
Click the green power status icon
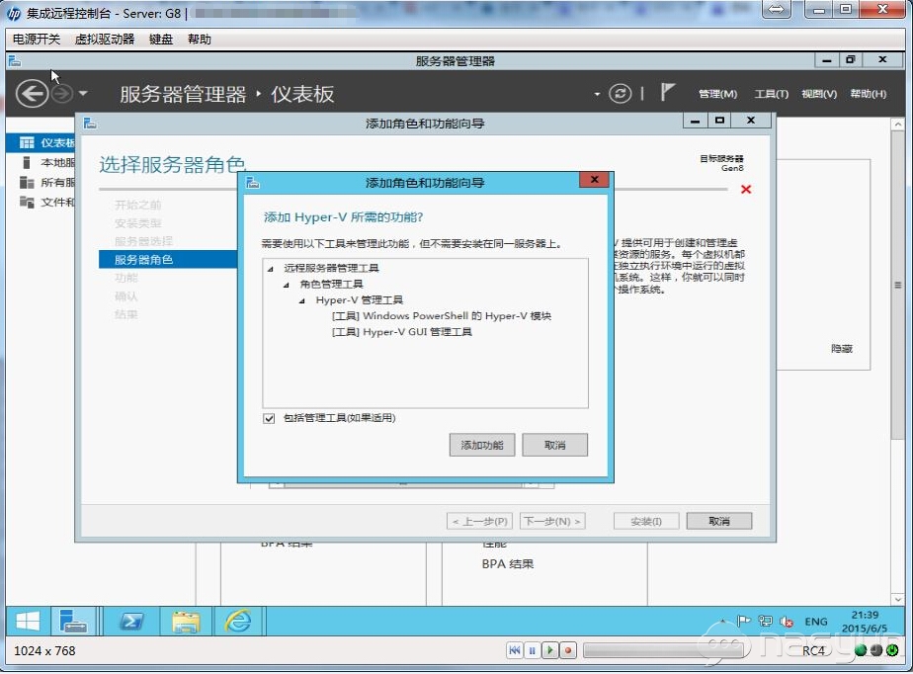click(892, 650)
